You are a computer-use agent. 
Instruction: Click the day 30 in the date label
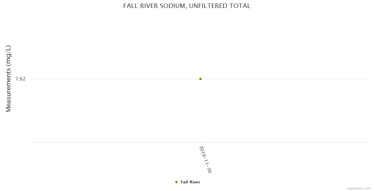click(209, 170)
